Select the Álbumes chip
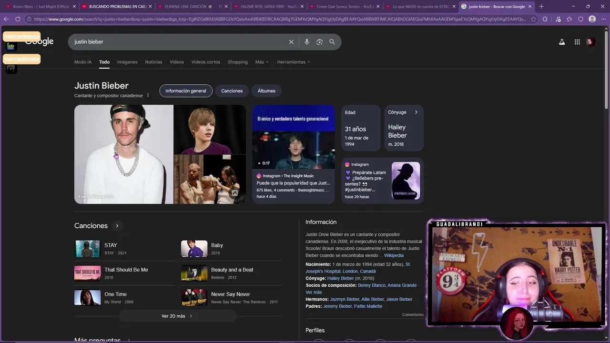Viewport: 610px width, 343px height. pyautogui.click(x=266, y=91)
